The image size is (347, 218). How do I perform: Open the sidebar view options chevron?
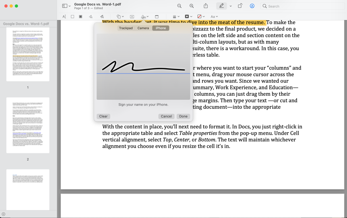pos(70,6)
